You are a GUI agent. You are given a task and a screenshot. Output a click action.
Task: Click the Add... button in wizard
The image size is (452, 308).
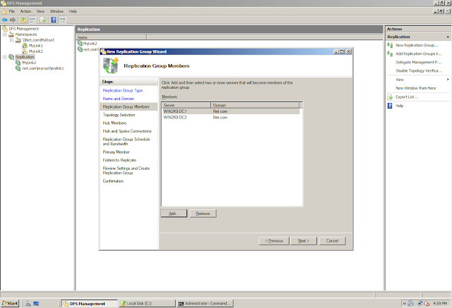[174, 214]
